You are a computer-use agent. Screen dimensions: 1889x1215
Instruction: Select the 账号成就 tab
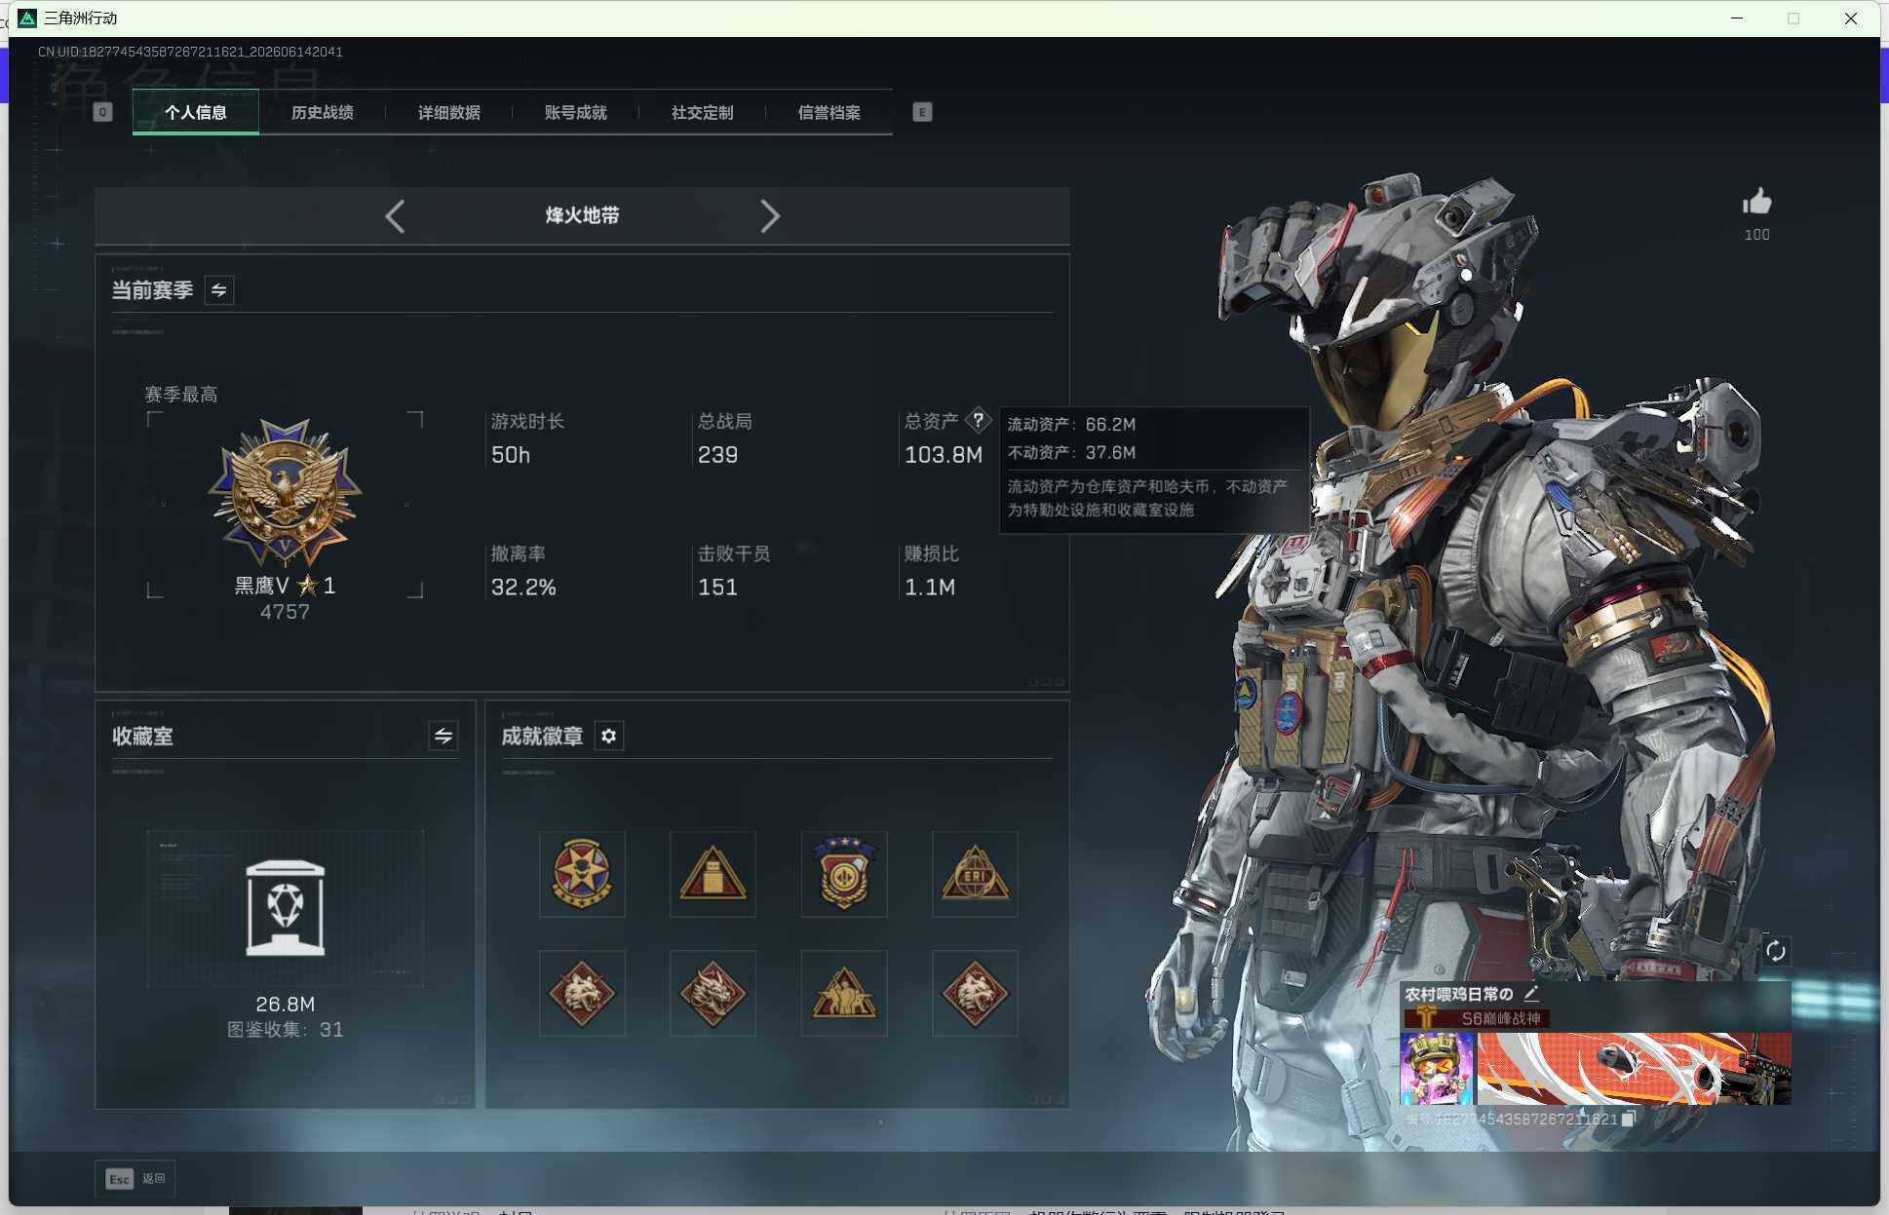(575, 113)
